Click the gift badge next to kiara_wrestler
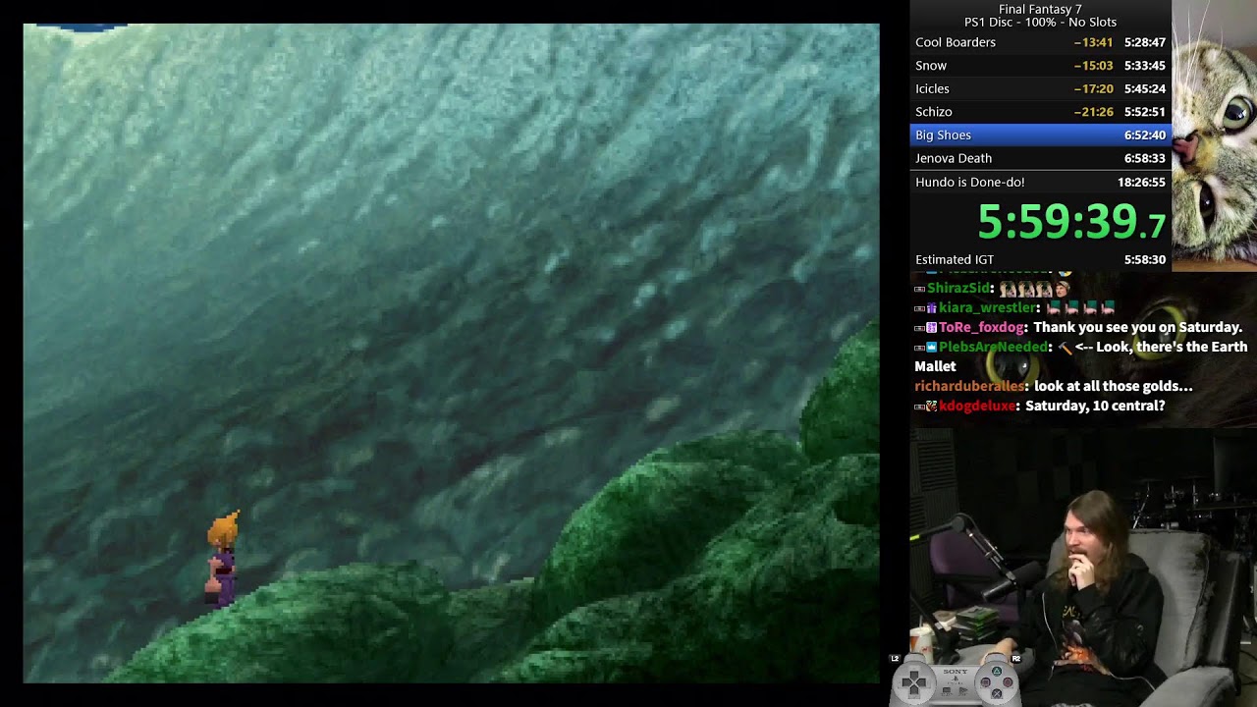Image resolution: width=1257 pixels, height=707 pixels. tap(932, 308)
